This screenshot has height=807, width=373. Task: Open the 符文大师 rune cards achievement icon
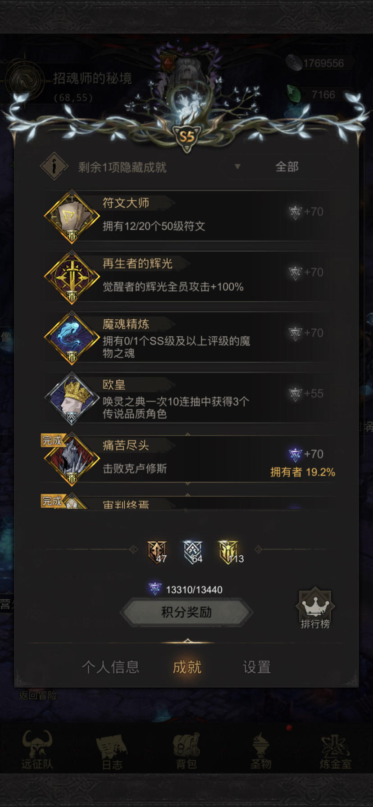point(72,217)
